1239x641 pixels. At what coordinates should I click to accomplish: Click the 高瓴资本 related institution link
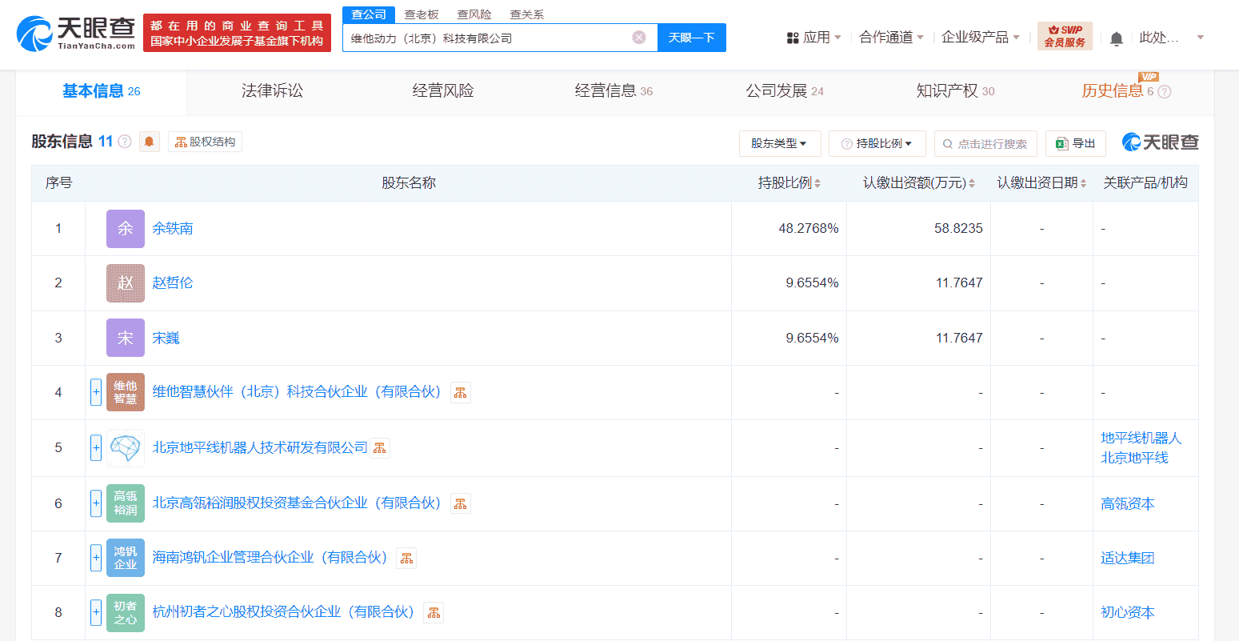1127,503
